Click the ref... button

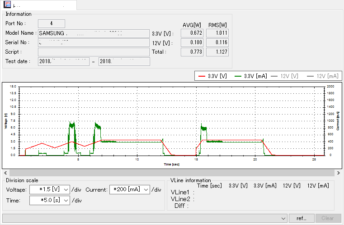[x=302, y=218]
